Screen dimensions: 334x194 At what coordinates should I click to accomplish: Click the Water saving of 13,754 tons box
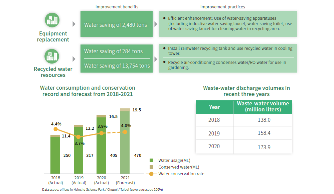coord(116,66)
